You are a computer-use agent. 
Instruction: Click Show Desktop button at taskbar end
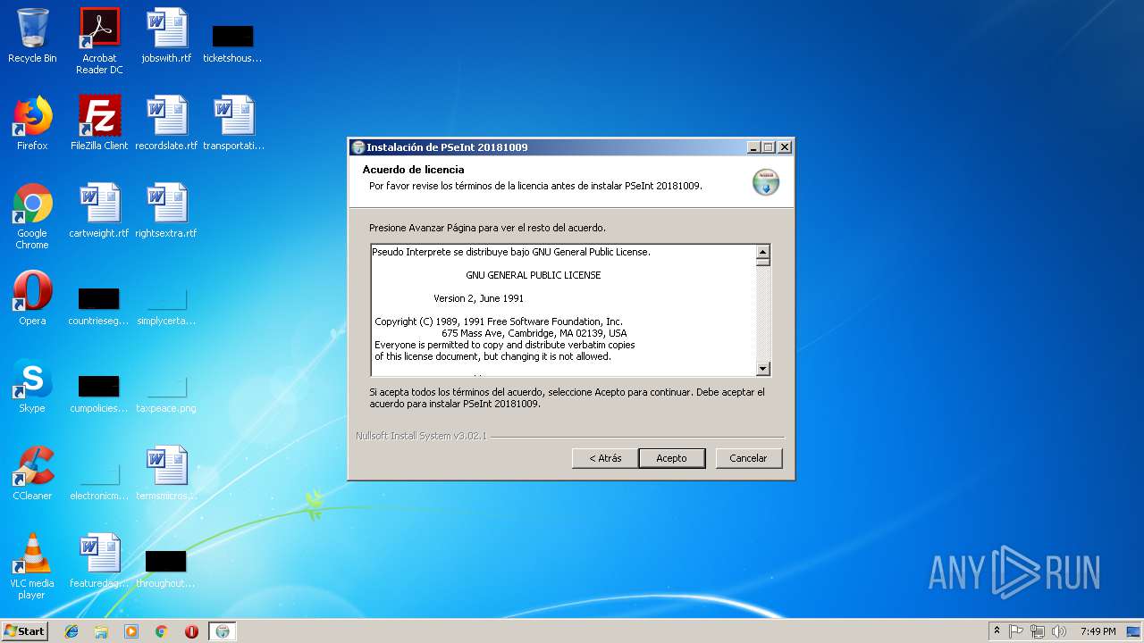click(x=1135, y=631)
